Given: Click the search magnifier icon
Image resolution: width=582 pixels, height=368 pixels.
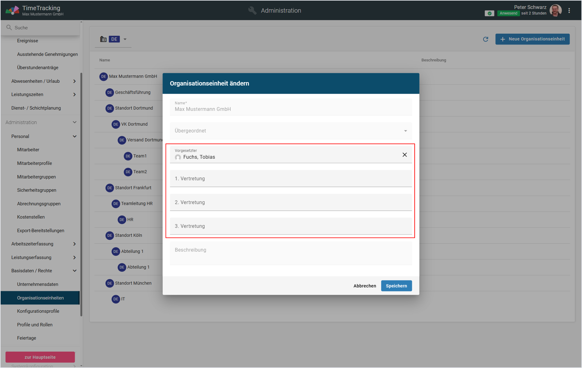Looking at the screenshot, I should [x=9, y=28].
